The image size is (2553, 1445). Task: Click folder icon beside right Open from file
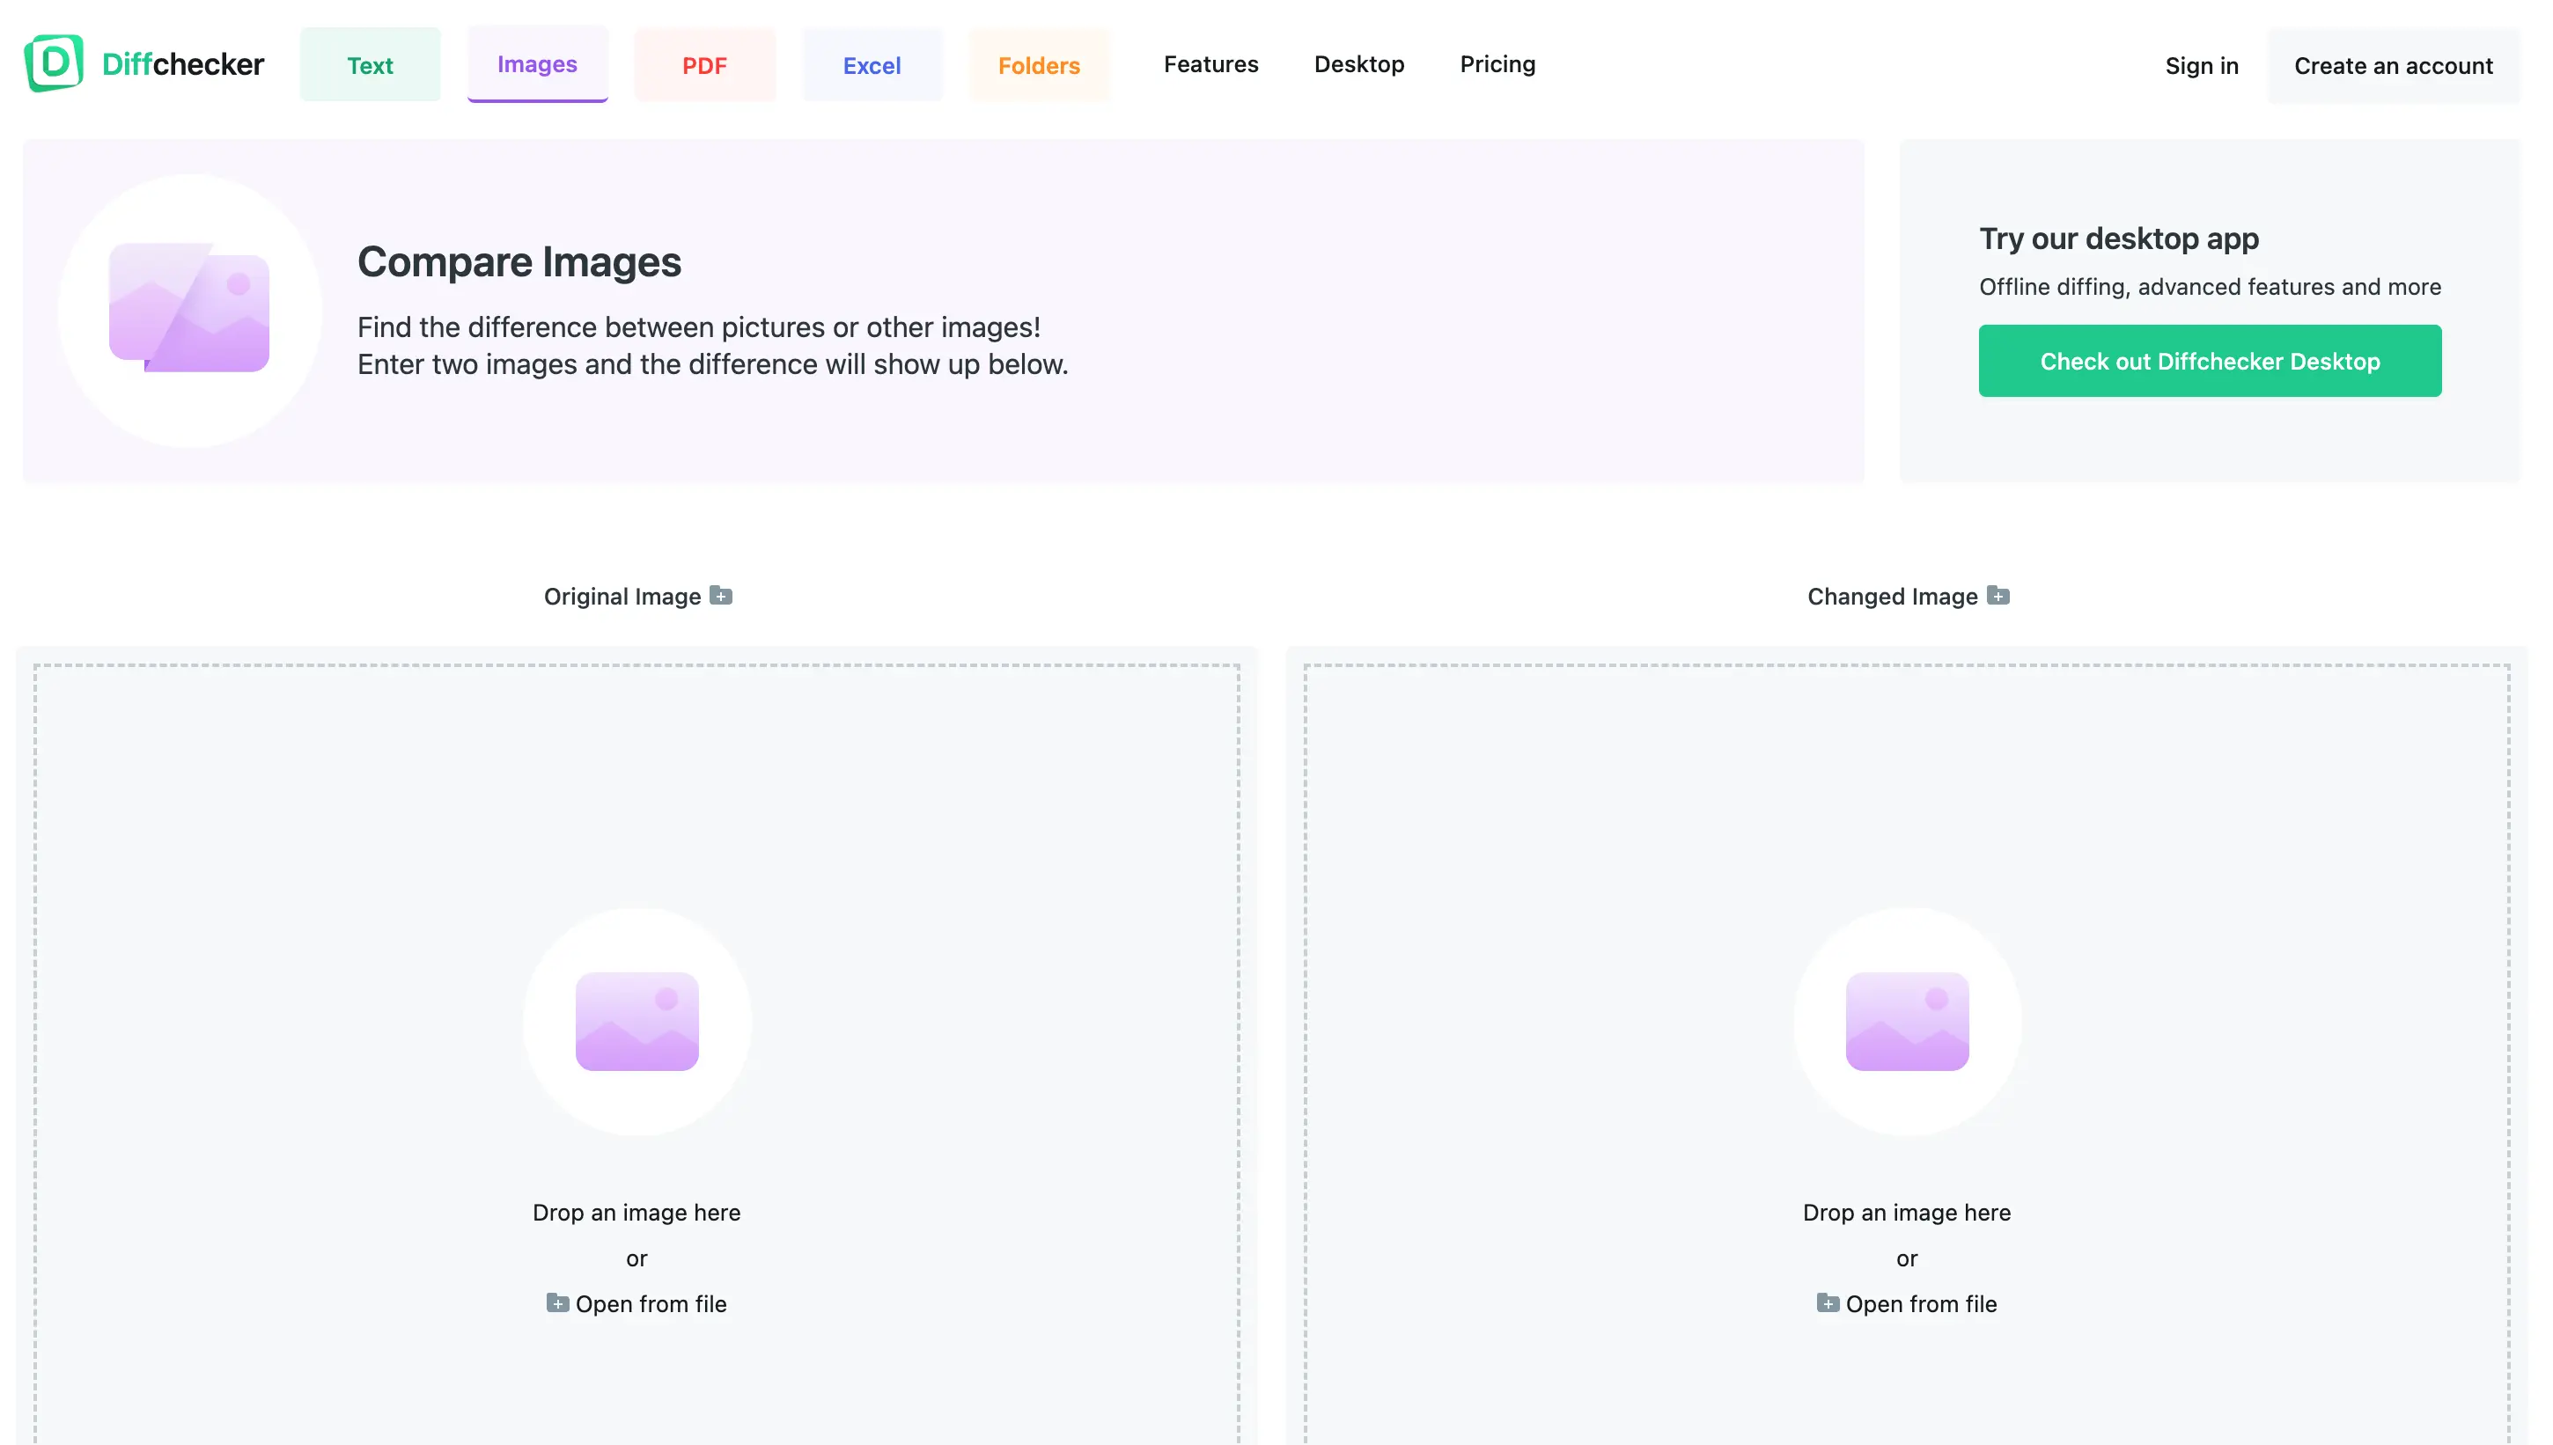click(1828, 1303)
